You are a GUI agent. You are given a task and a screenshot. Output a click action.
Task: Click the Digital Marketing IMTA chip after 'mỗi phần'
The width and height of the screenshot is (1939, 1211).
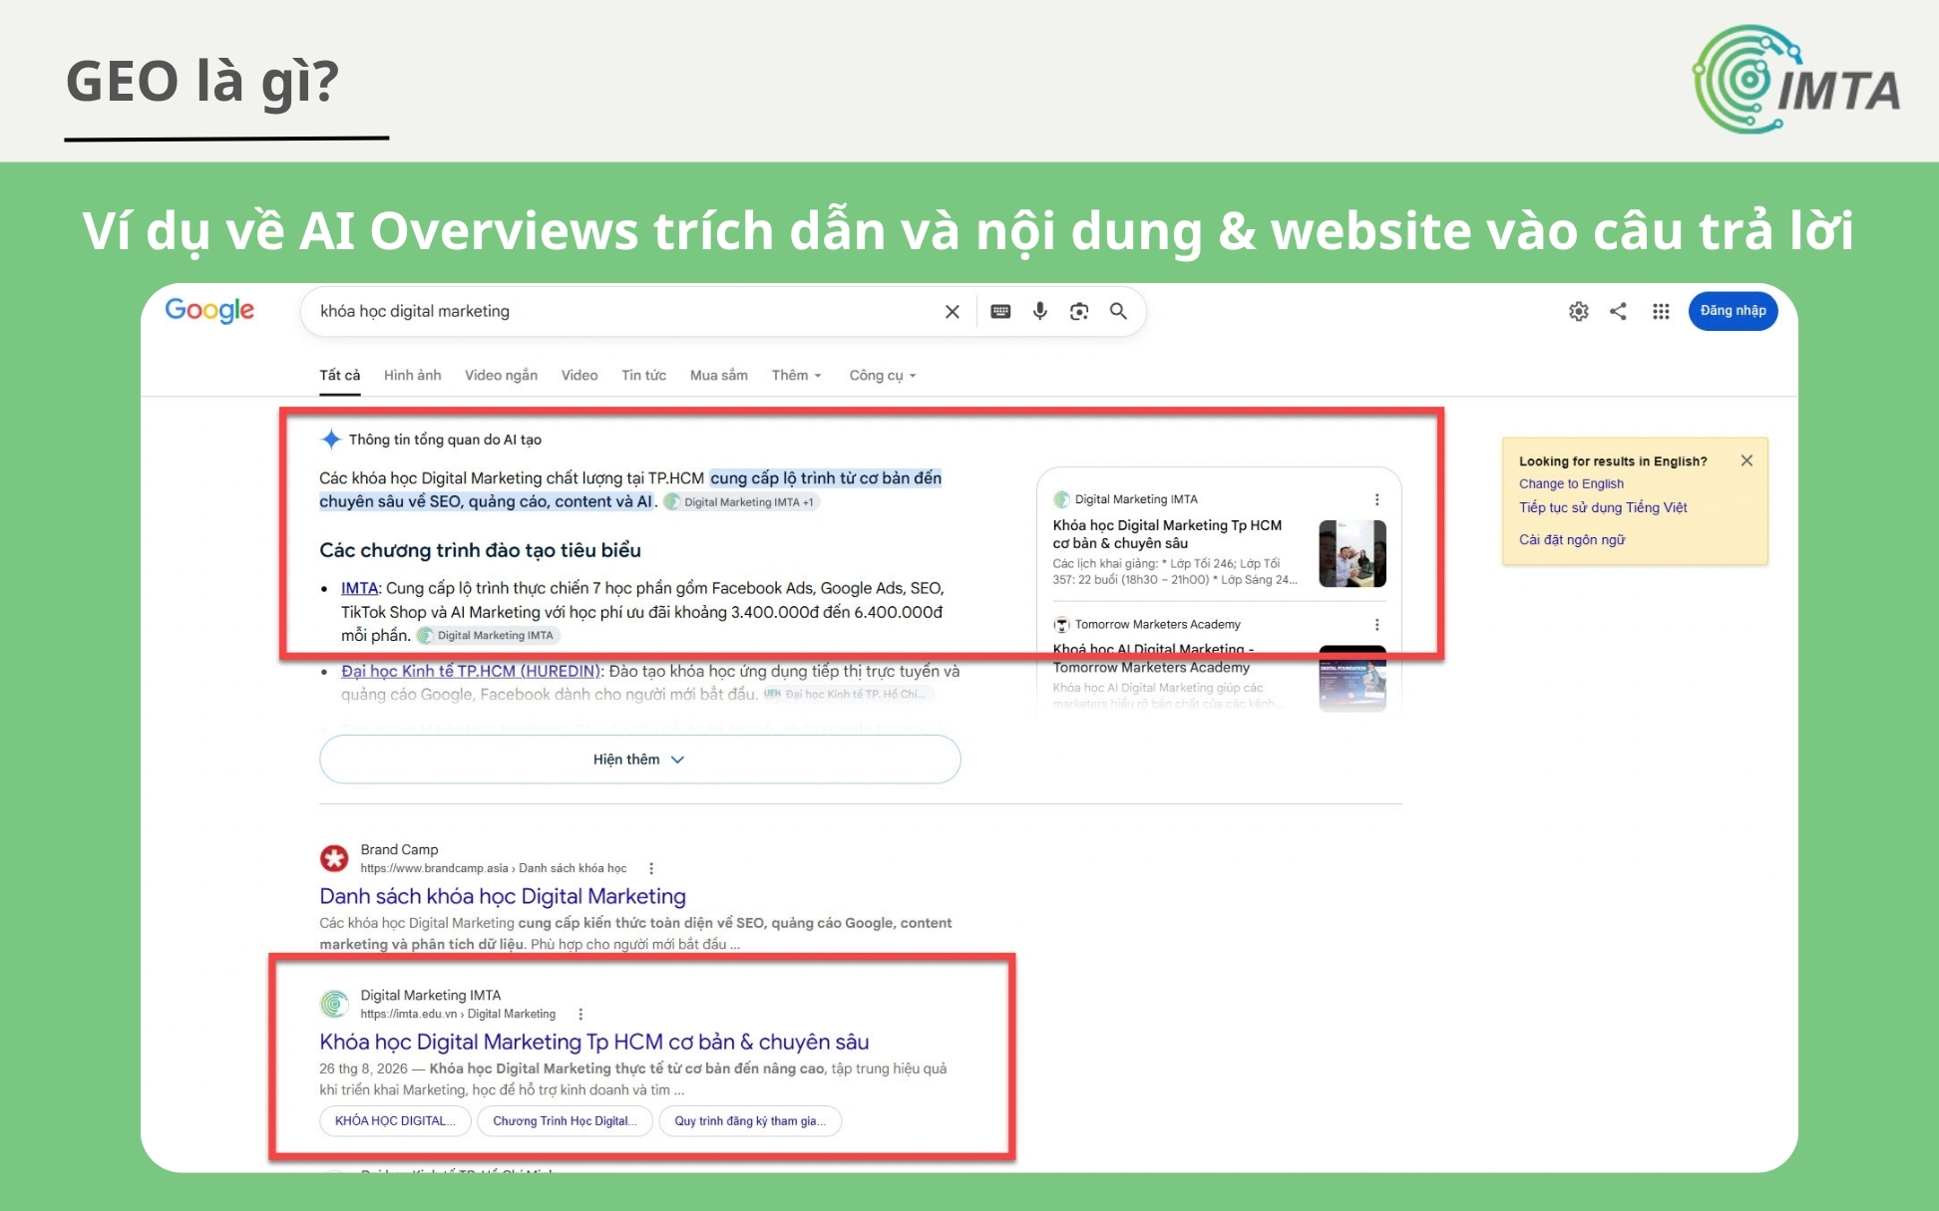[x=489, y=635]
